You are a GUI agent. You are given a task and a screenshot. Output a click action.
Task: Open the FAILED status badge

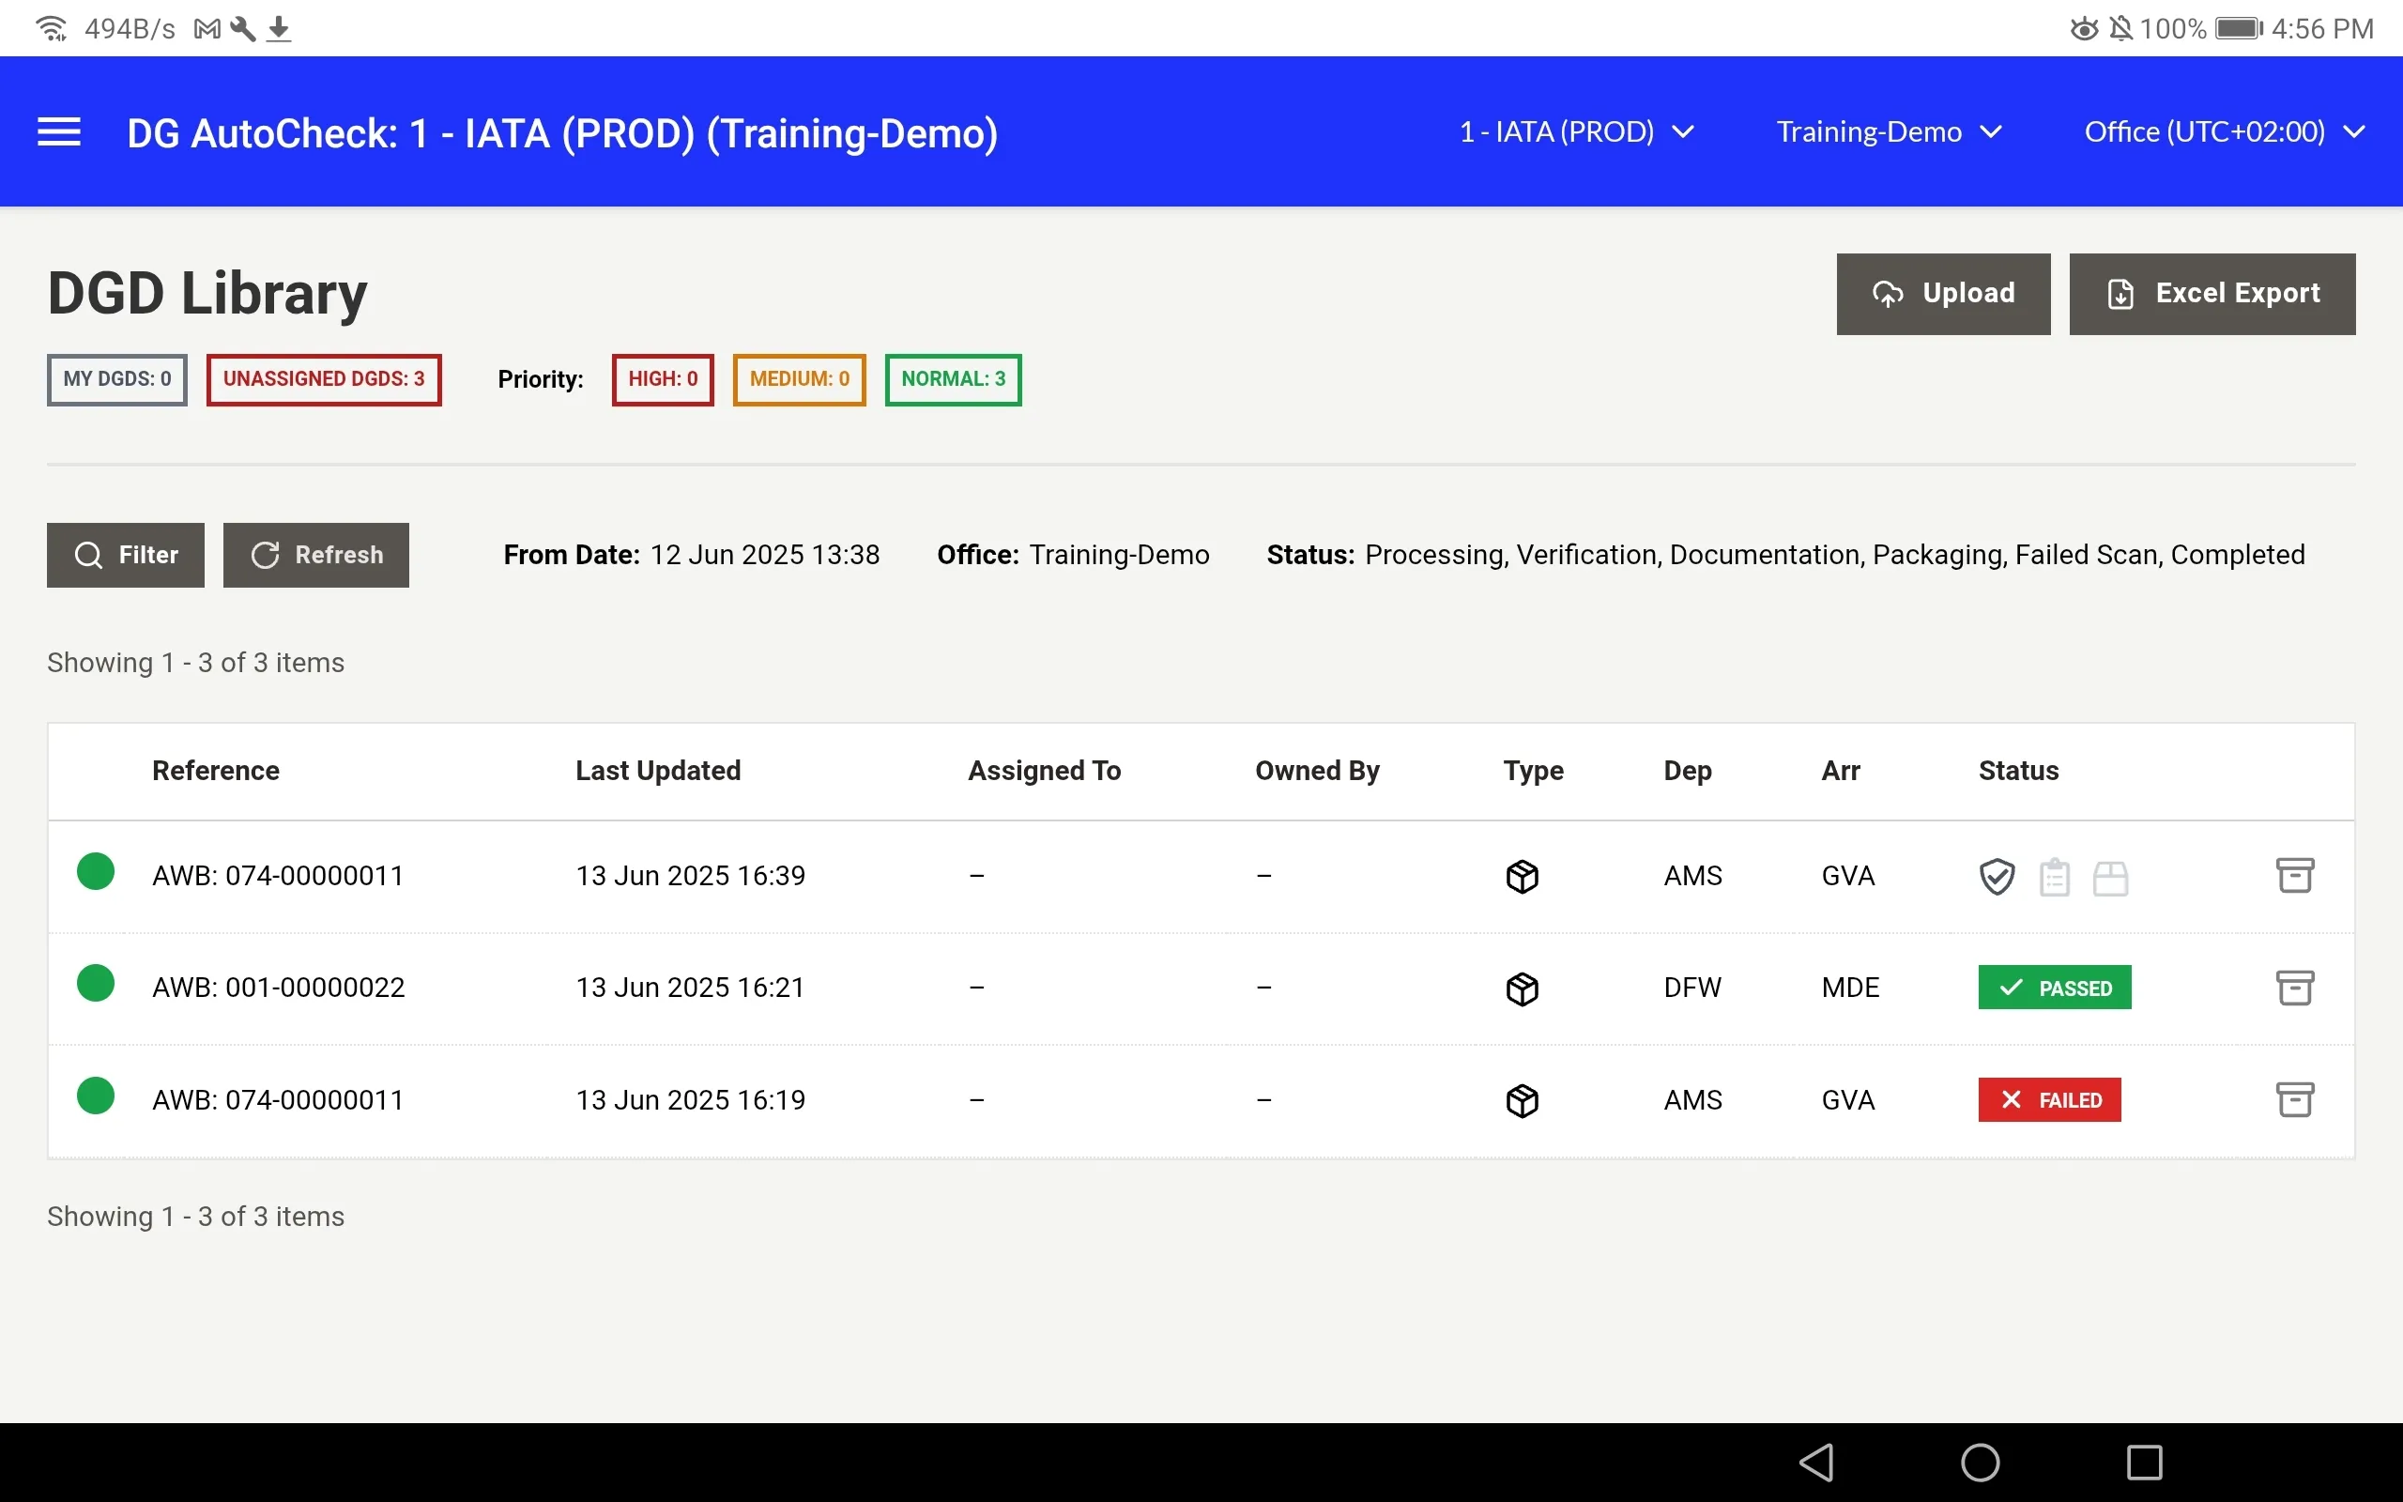[x=2049, y=1099]
